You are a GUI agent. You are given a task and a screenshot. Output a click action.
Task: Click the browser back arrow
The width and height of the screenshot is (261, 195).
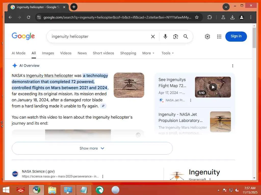pyautogui.click(x=10, y=17)
